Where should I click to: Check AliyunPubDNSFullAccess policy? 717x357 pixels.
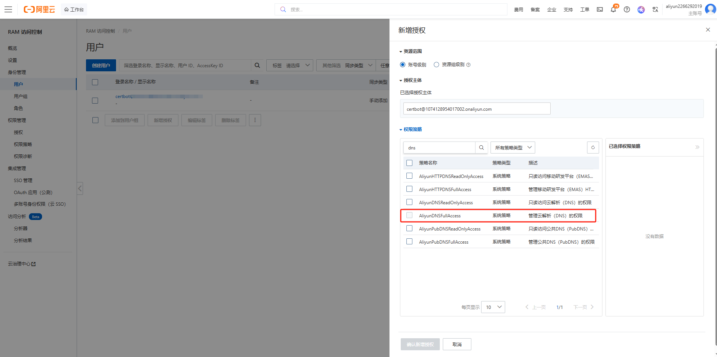coord(409,241)
